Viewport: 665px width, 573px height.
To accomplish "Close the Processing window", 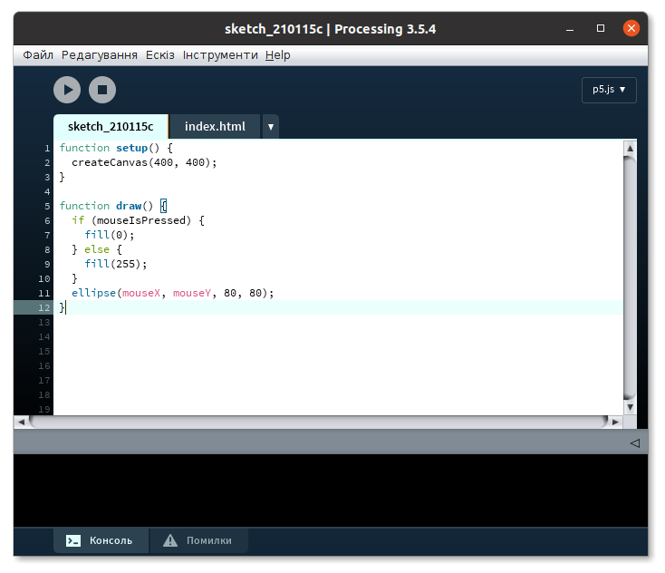I will (x=631, y=28).
